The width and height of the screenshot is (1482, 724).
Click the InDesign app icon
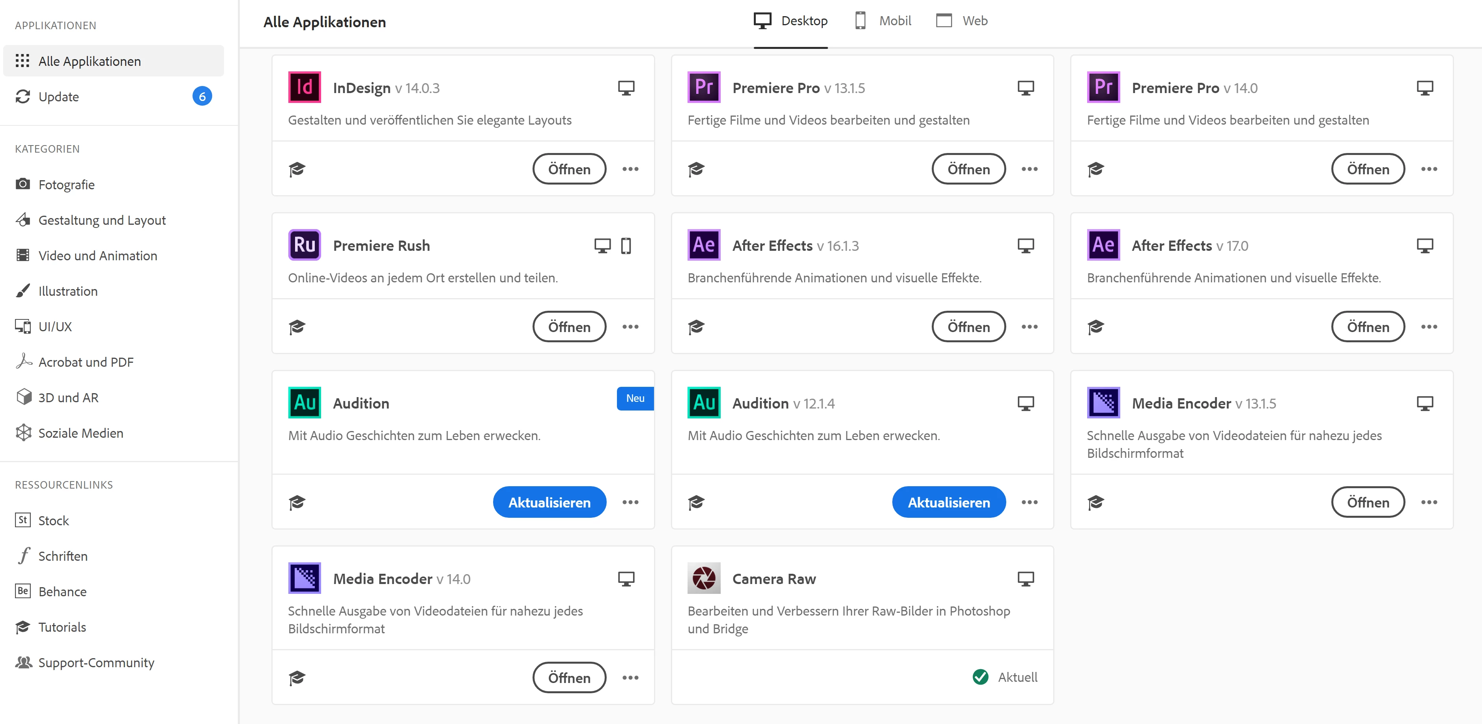305,88
